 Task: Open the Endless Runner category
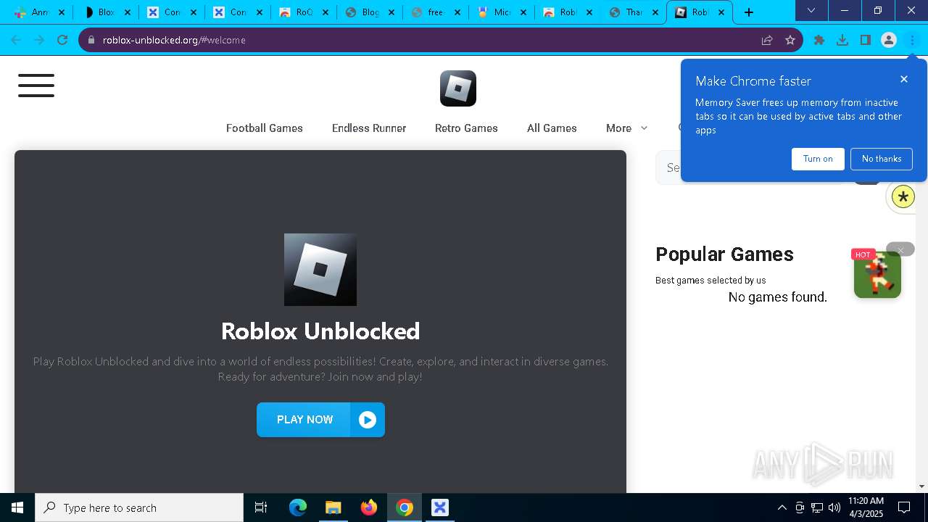coord(369,128)
